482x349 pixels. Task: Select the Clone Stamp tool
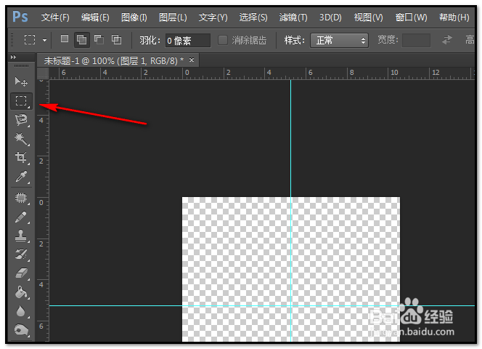pos(21,236)
